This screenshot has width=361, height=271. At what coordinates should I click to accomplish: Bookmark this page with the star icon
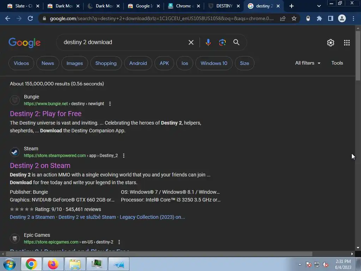[x=294, y=18]
